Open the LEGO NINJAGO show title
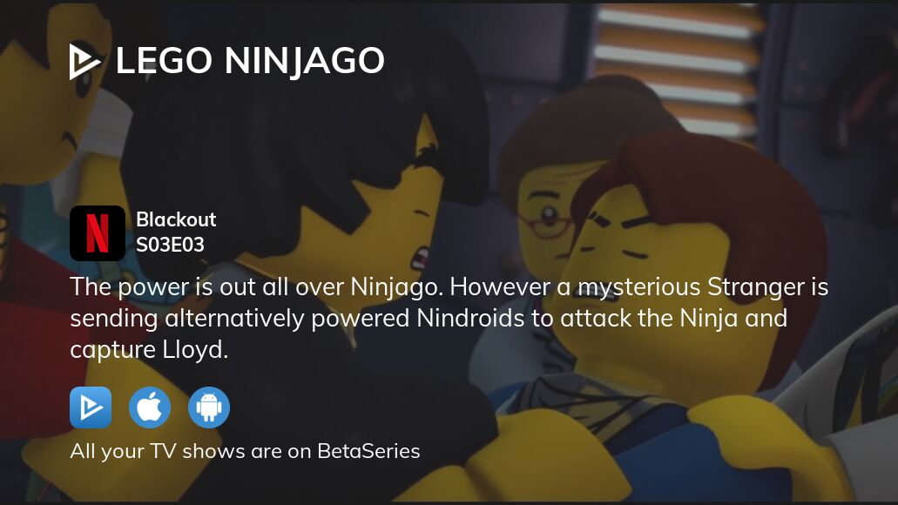The height and width of the screenshot is (505, 898). (250, 61)
